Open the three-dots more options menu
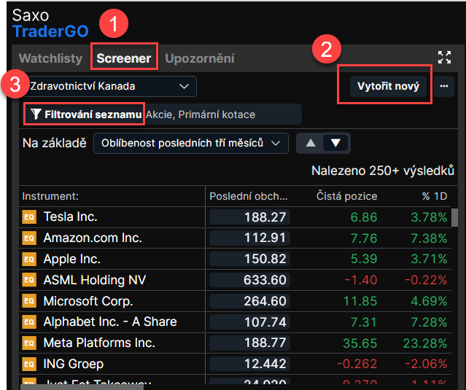This screenshot has height=390, width=466. (443, 86)
